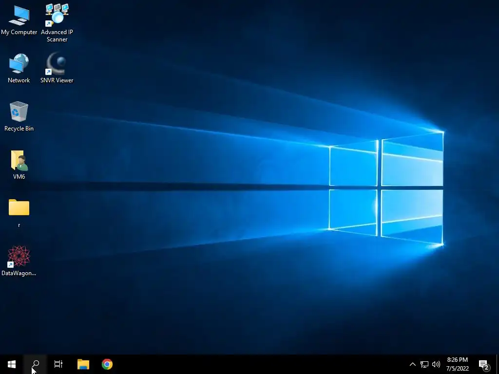This screenshot has height=374, width=499.
Task: Open Task View from the taskbar
Action: pyautogui.click(x=58, y=364)
